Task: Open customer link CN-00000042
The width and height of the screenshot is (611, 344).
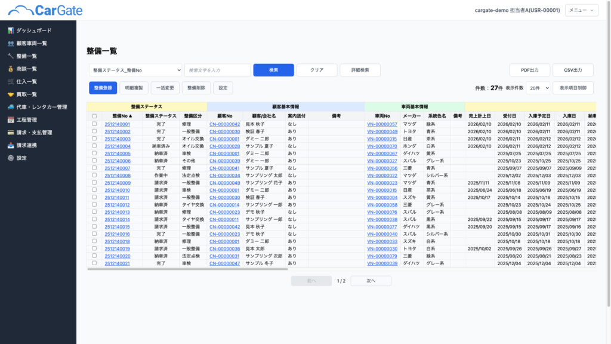Action: (224, 124)
